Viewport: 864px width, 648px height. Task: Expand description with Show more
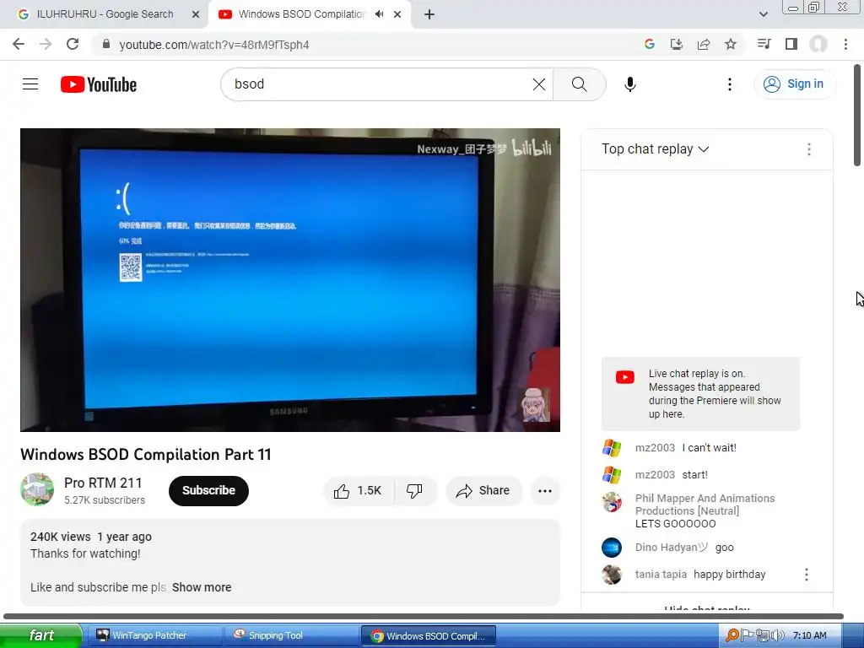[202, 587]
